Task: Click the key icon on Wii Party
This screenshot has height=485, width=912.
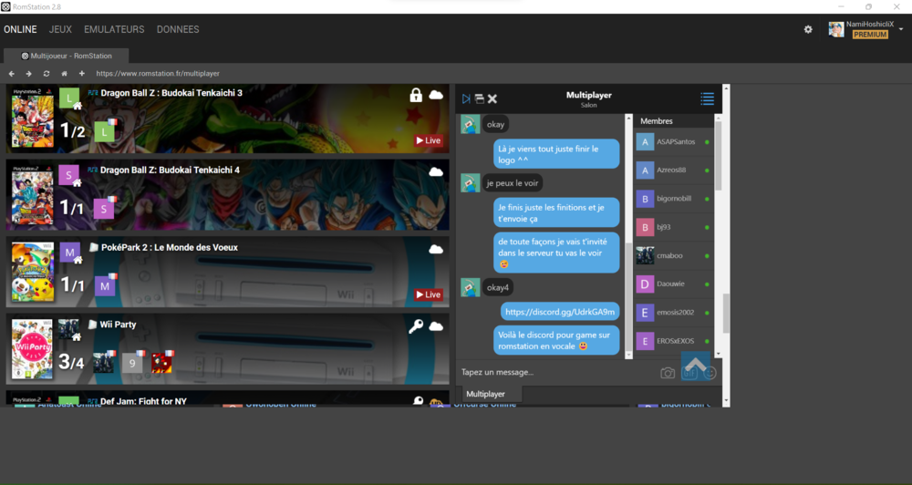Action: [x=416, y=326]
